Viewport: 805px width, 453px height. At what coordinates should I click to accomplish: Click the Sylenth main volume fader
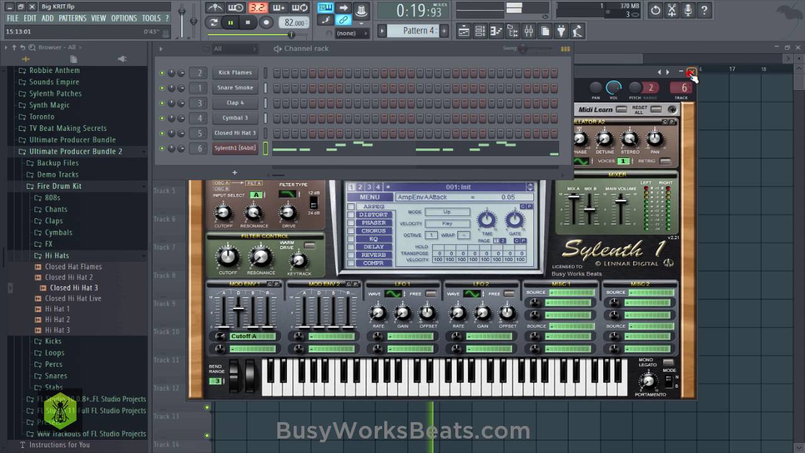620,203
